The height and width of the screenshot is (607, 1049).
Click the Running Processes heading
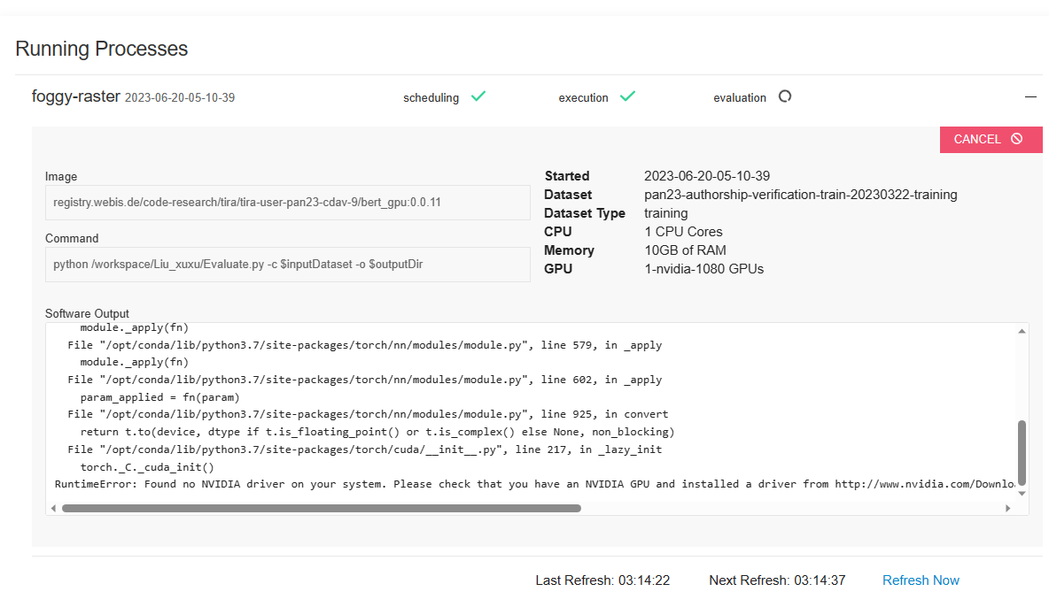pyautogui.click(x=101, y=49)
